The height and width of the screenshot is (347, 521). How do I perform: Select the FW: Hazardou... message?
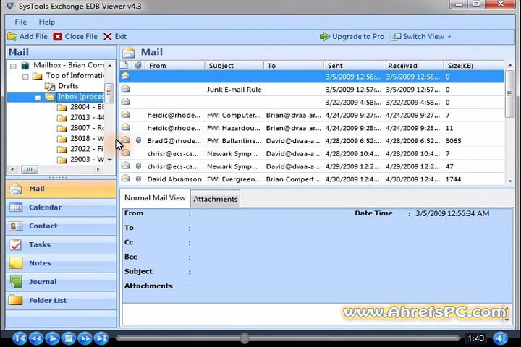[x=312, y=128]
